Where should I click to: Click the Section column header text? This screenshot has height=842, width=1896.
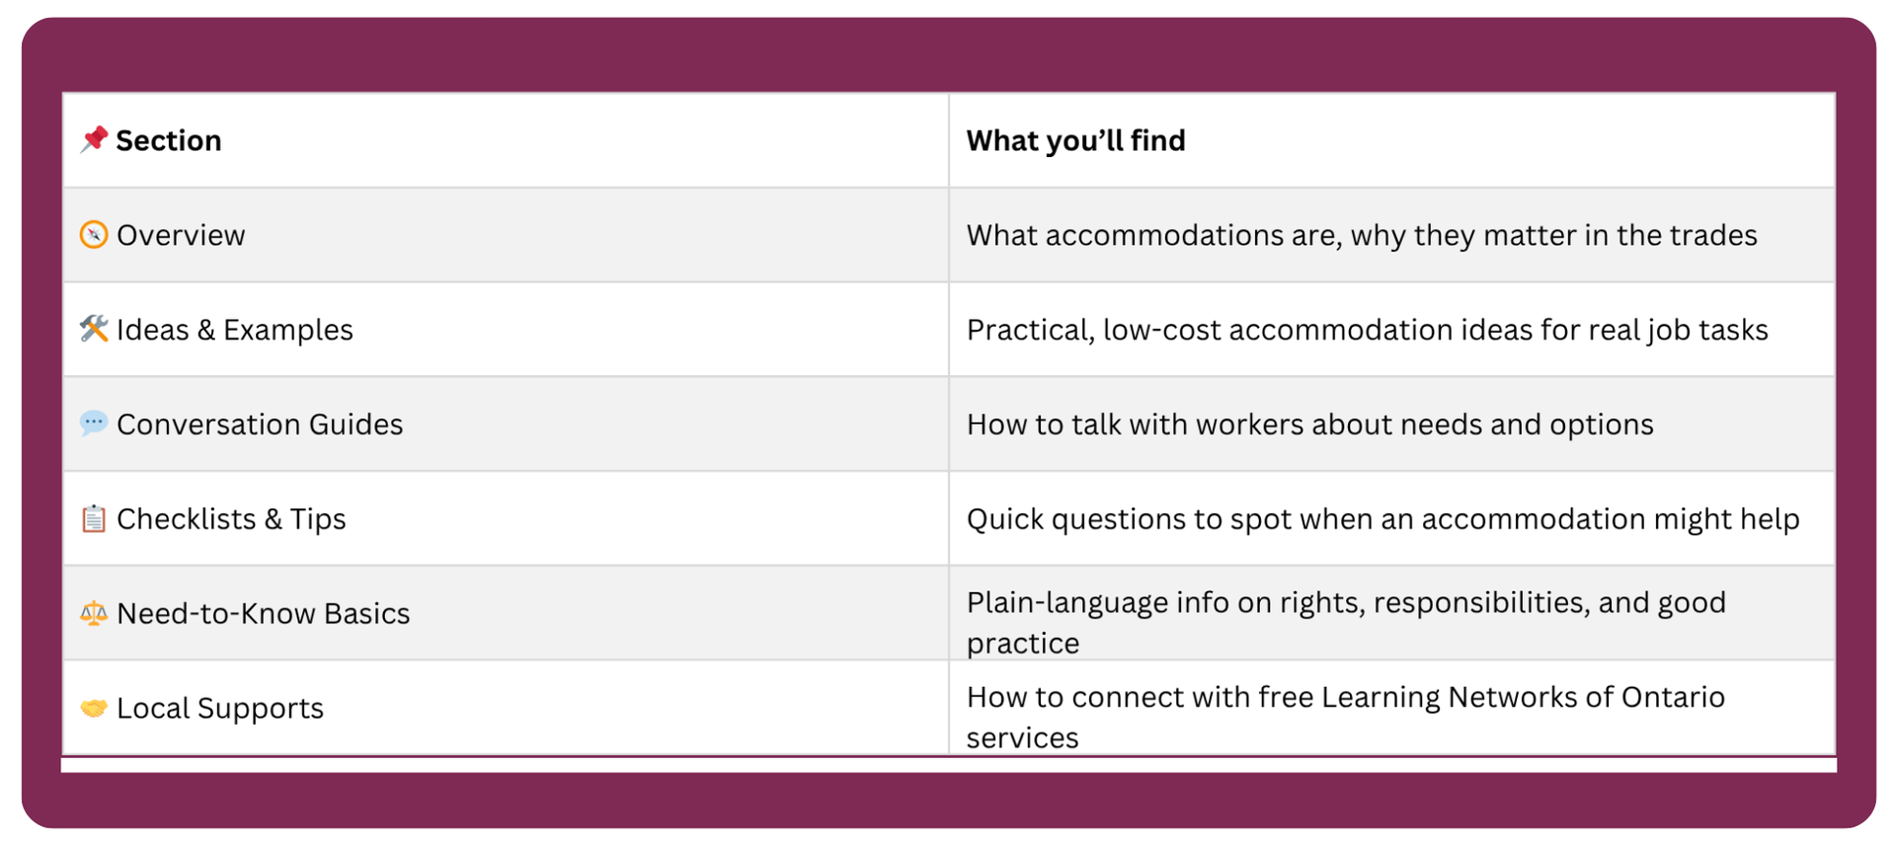pyautogui.click(x=168, y=140)
